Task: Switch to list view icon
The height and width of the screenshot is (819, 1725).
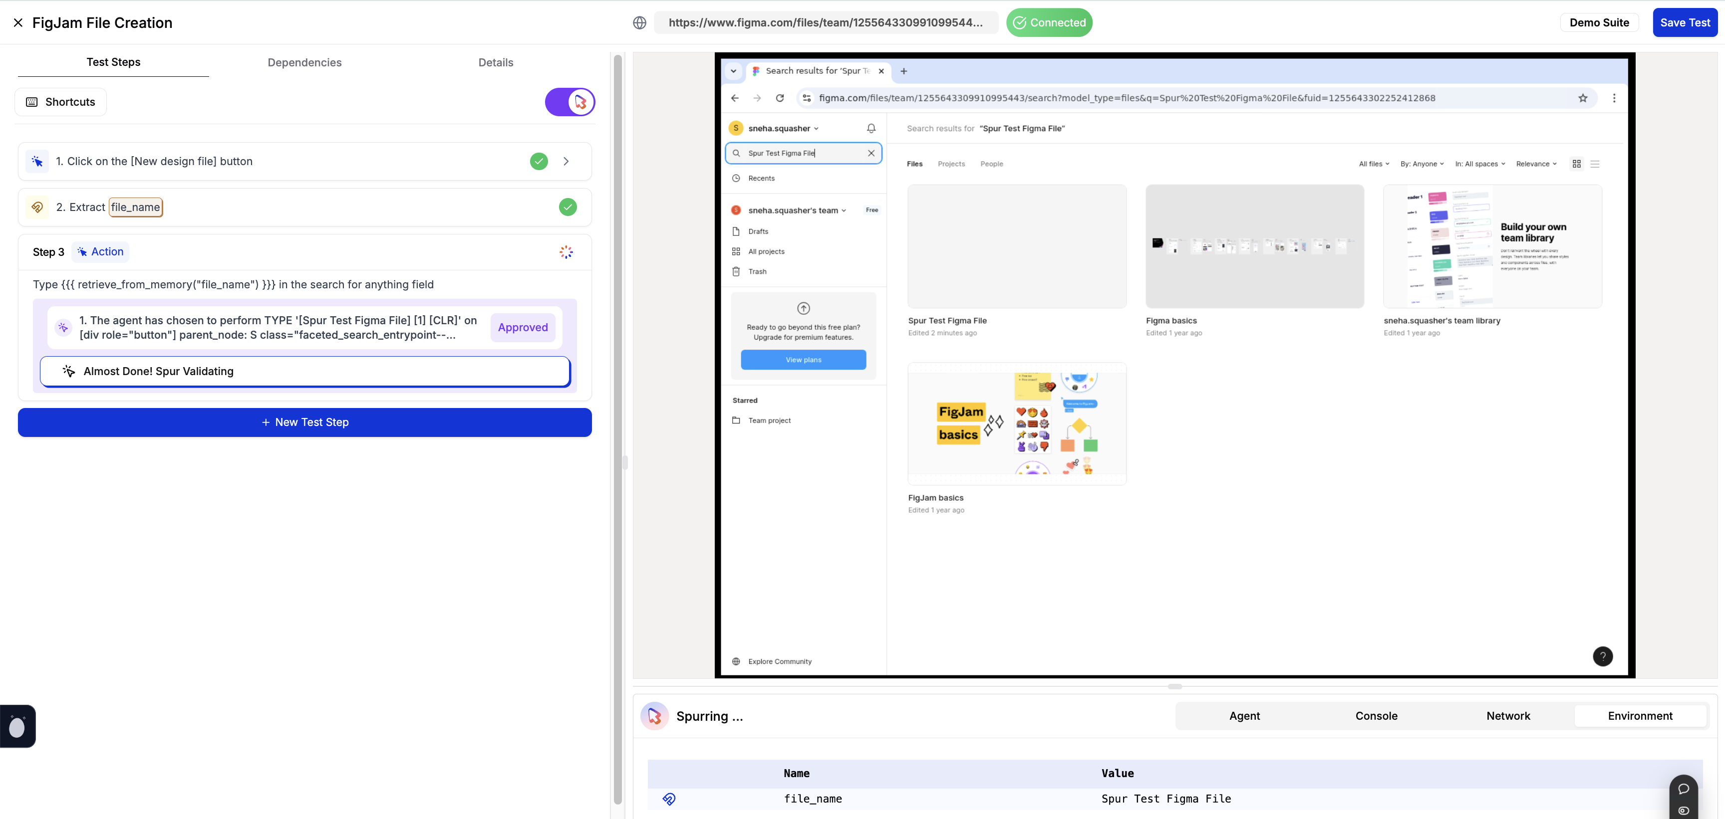Action: [x=1595, y=164]
